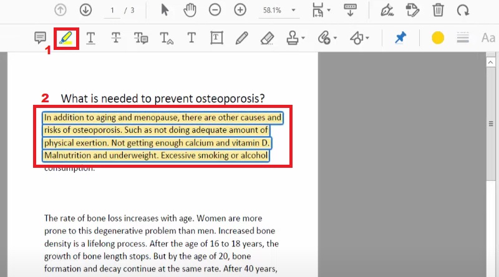Click the page number field showing 1
499x277 pixels.
coord(112,11)
